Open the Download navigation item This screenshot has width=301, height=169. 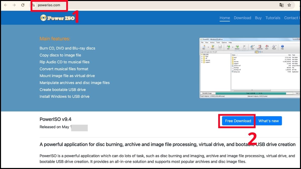[242, 18]
